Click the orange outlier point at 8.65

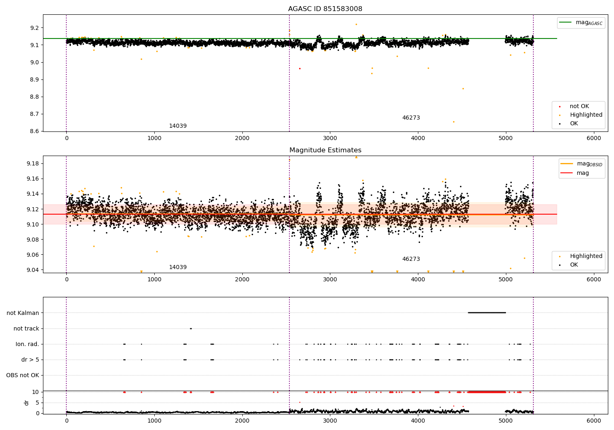point(453,122)
